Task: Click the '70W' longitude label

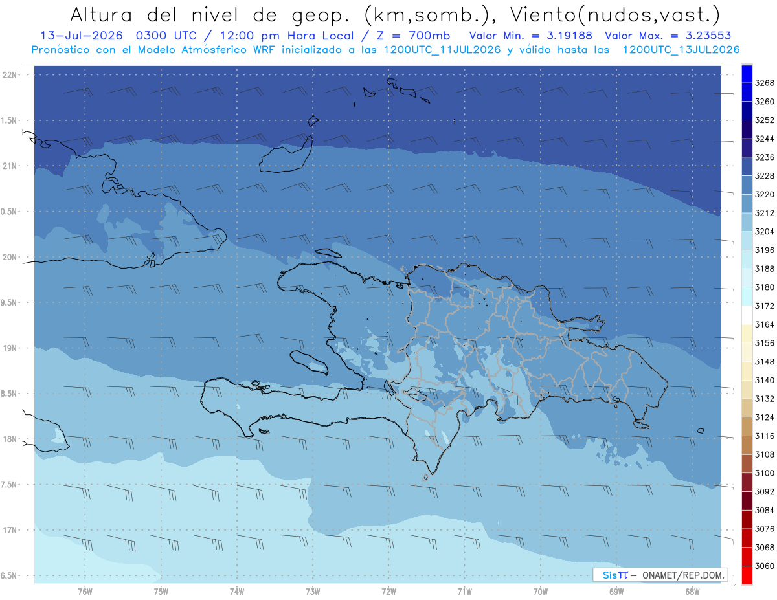Action: [x=541, y=592]
